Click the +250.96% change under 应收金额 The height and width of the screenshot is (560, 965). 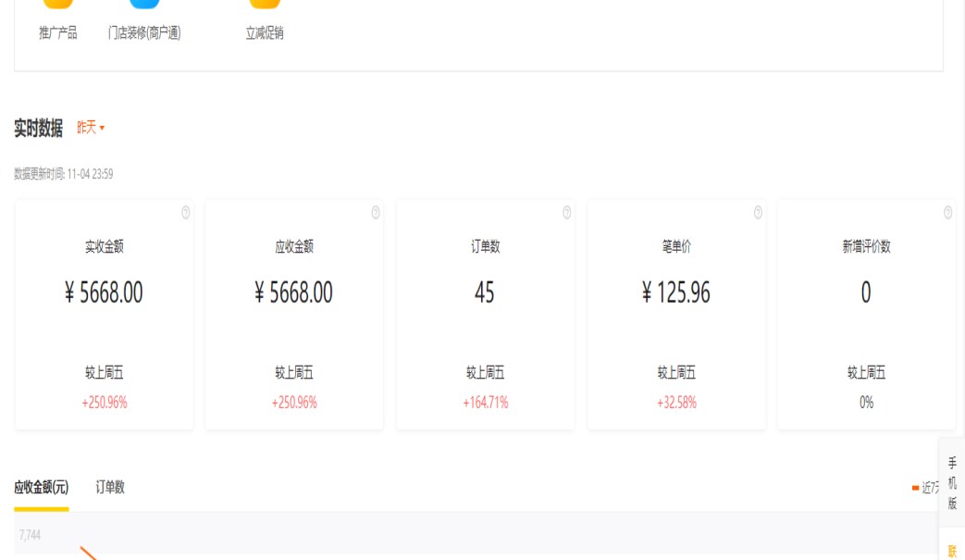[294, 403]
